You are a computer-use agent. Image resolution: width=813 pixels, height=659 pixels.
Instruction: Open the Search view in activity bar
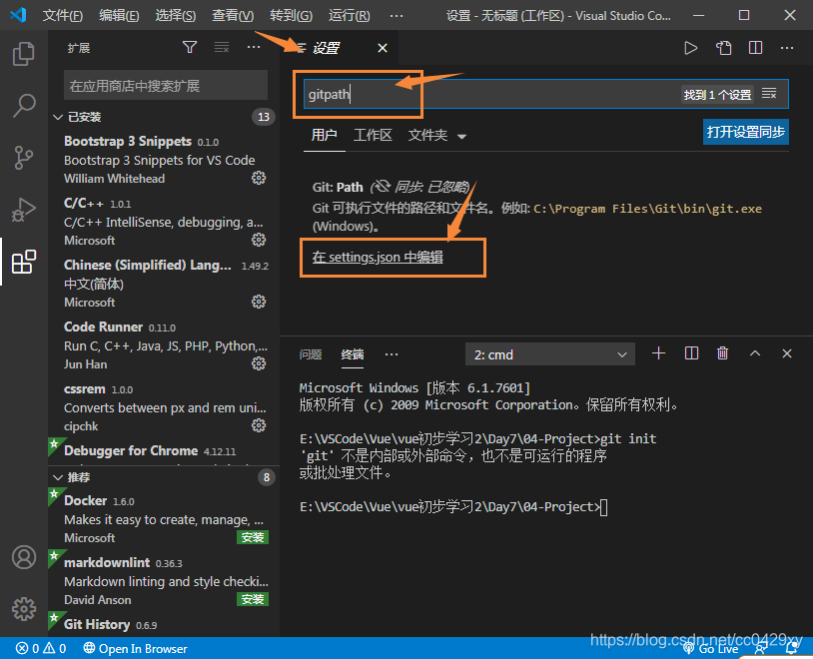click(x=23, y=105)
